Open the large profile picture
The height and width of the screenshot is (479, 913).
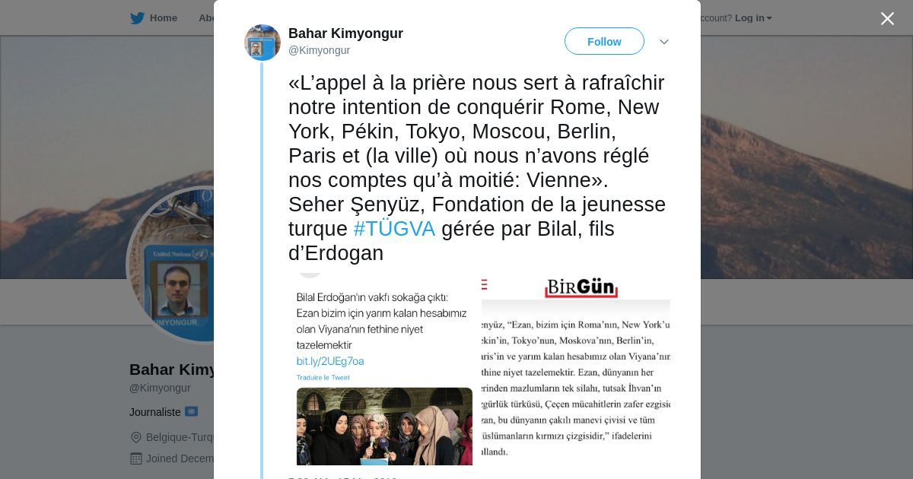point(170,265)
